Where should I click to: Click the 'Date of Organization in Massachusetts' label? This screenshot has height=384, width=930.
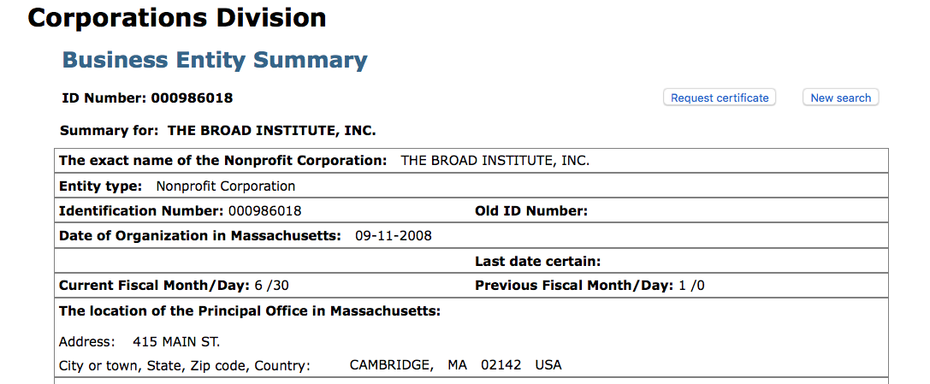tap(200, 235)
